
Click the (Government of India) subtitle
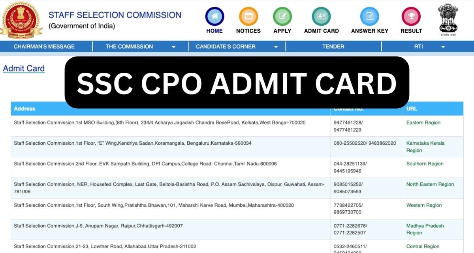[82, 26]
